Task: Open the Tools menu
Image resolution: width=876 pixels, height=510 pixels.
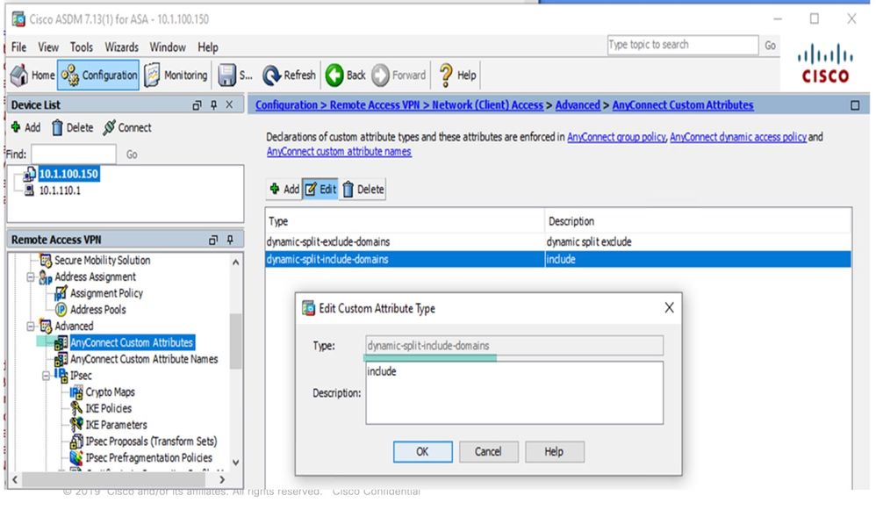Action: (82, 47)
